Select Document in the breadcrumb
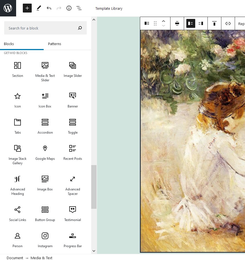Image resolution: width=245 pixels, height=260 pixels. click(x=15, y=258)
